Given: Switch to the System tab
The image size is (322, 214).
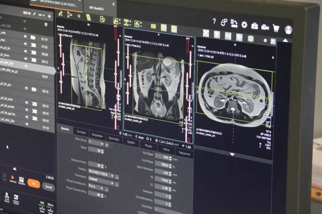Looking at the screenshot, I should point(131,142).
